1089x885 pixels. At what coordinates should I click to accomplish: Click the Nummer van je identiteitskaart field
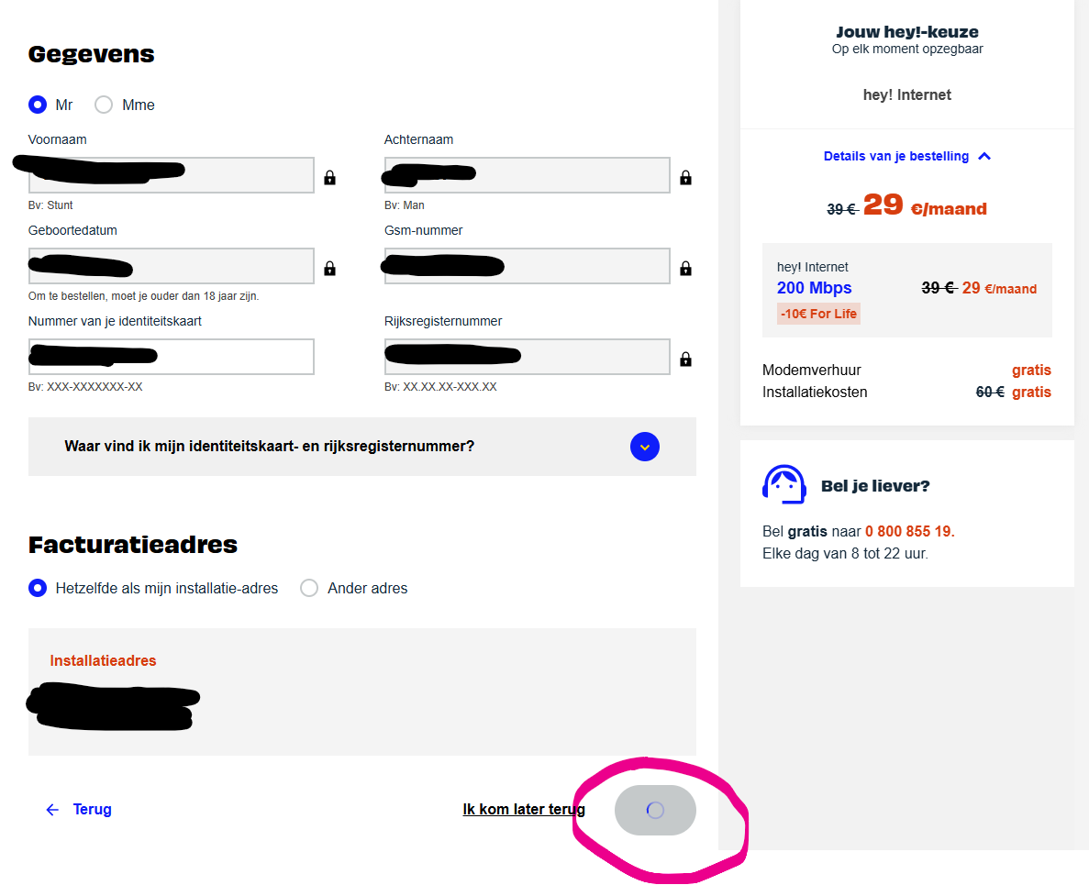tap(172, 357)
